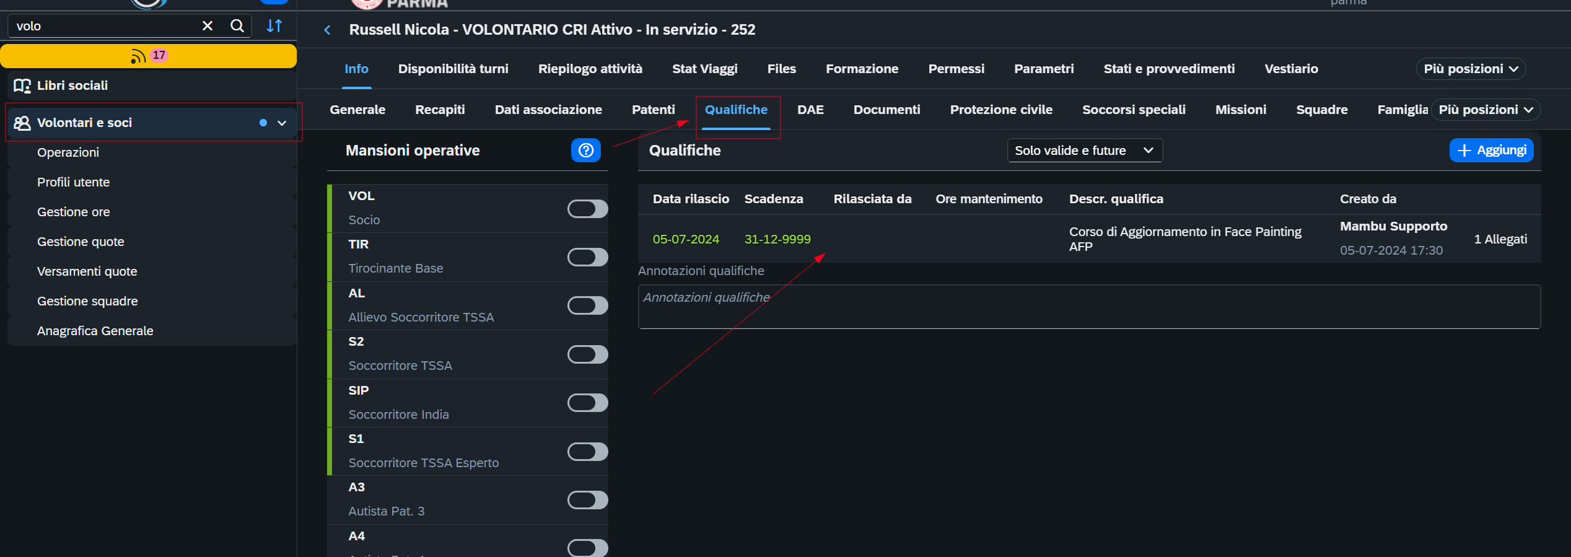The width and height of the screenshot is (1571, 557).
Task: Switch to the Formazione tab
Action: tap(862, 69)
